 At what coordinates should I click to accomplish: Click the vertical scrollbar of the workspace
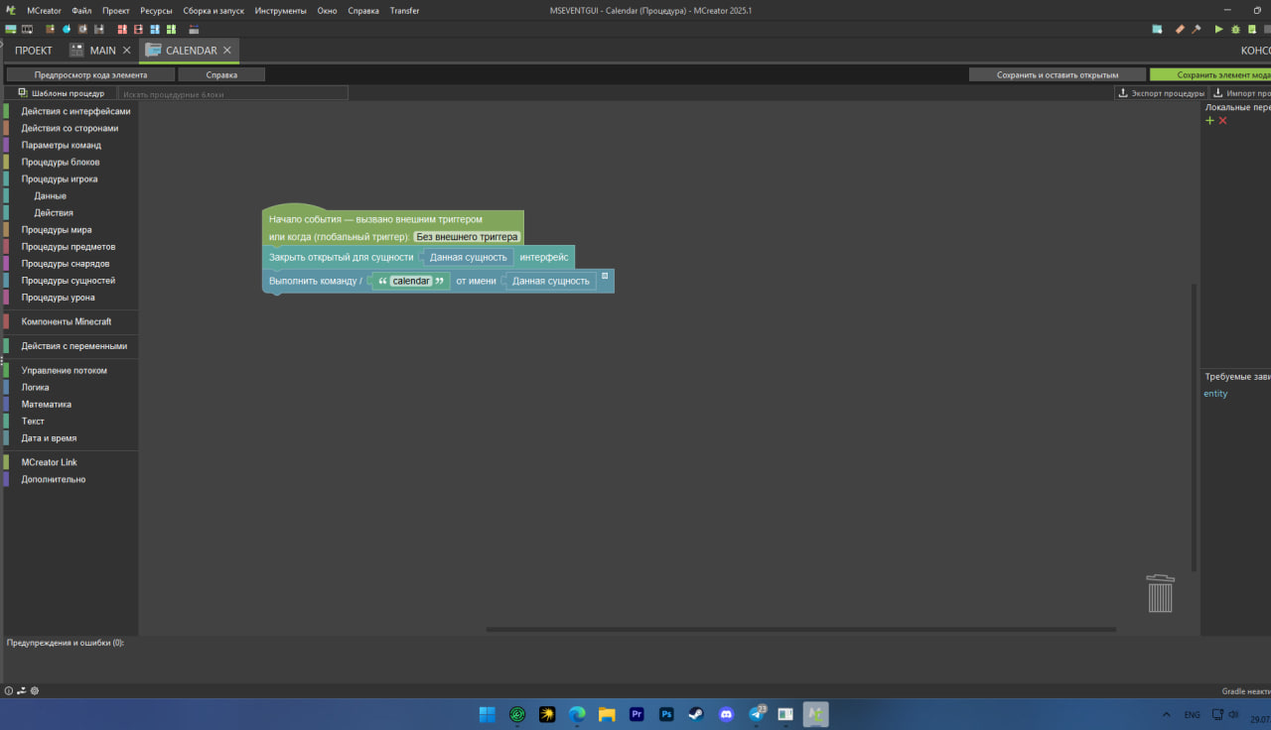tap(1194, 427)
